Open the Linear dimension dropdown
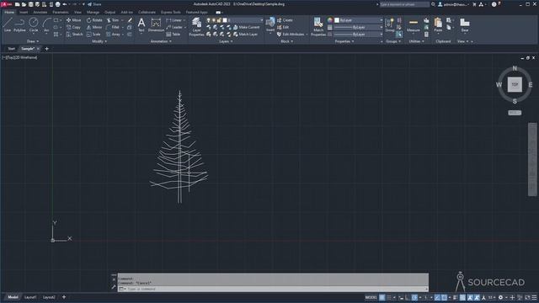The image size is (539, 303). pyautogui.click(x=184, y=20)
